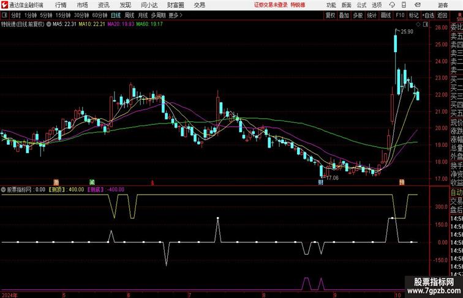The width and height of the screenshot is (463, 298).
Task: Click the 标记 mark button
Action: (413, 15)
